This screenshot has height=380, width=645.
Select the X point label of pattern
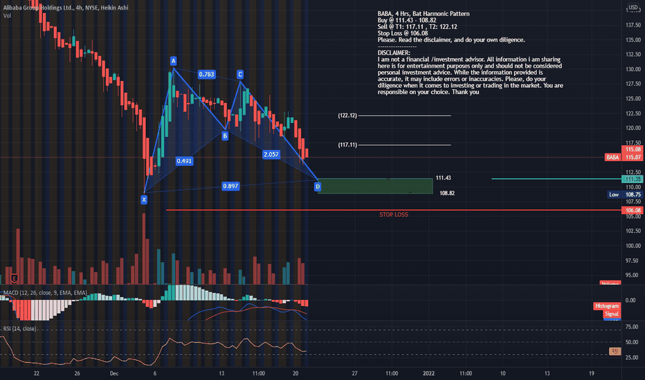coord(144,200)
